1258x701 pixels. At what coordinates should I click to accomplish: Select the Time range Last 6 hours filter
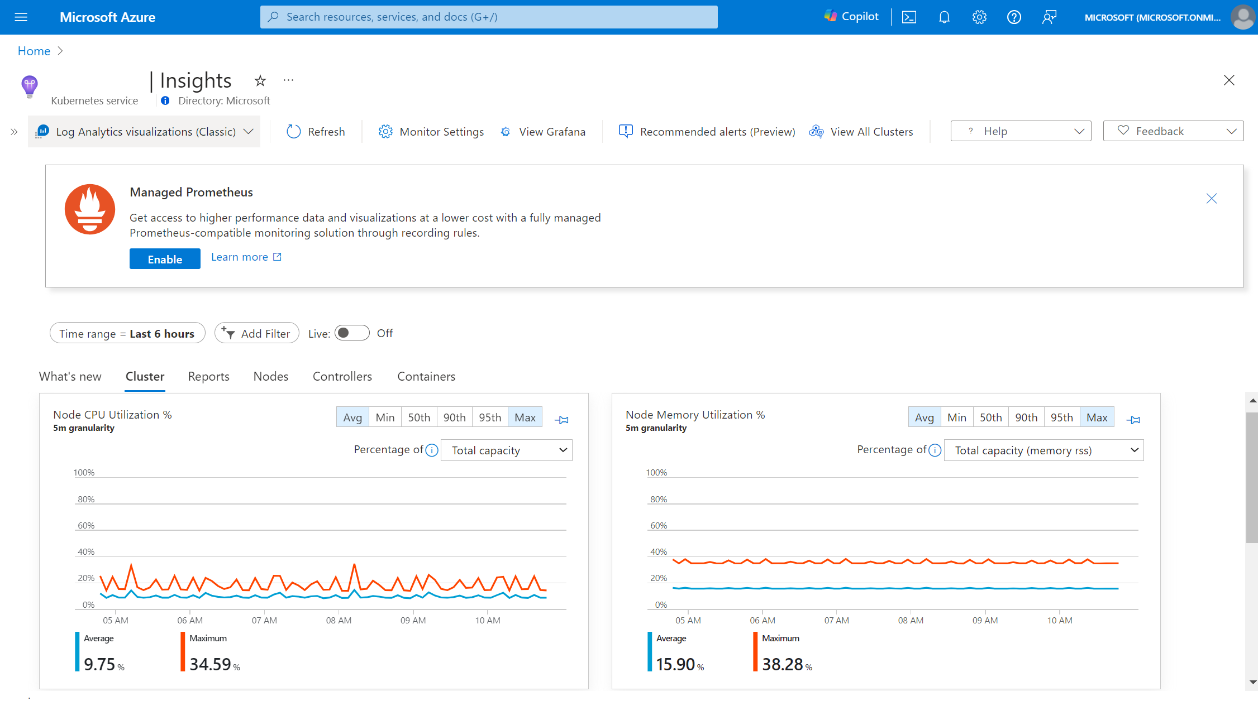pyautogui.click(x=127, y=333)
